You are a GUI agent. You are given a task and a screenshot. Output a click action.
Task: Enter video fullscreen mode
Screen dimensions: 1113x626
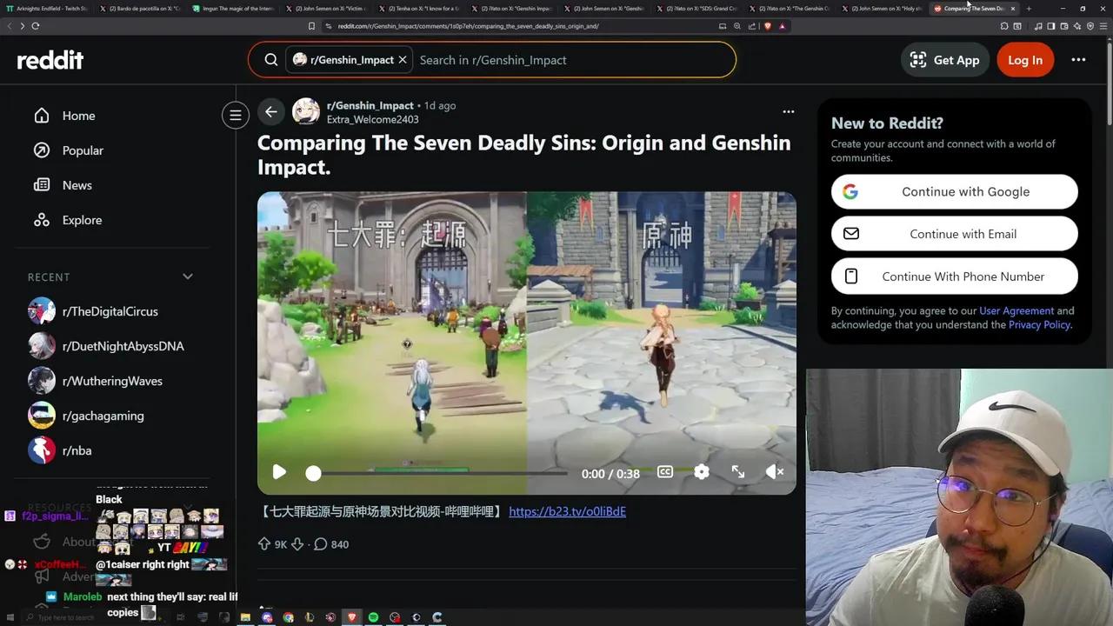pyautogui.click(x=738, y=472)
